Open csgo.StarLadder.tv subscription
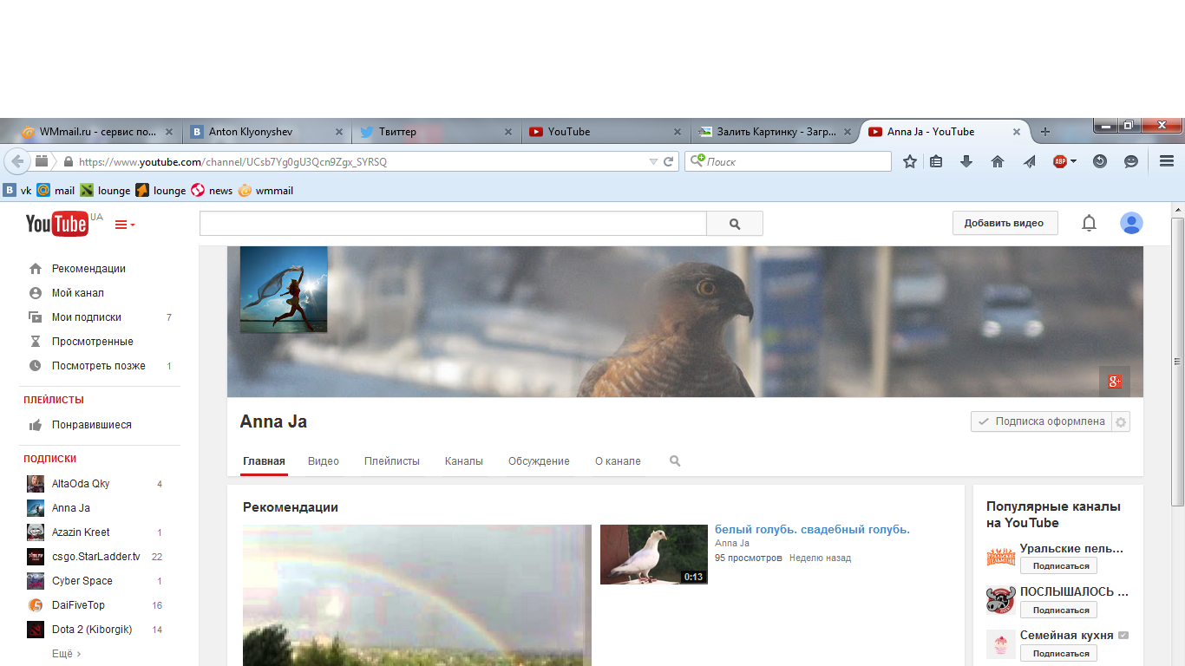Image resolution: width=1185 pixels, height=666 pixels. pos(95,557)
